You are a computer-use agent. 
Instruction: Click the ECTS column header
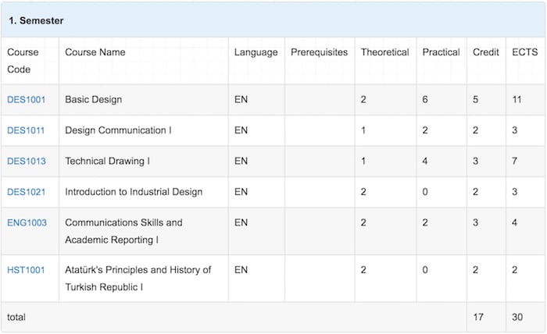point(524,52)
